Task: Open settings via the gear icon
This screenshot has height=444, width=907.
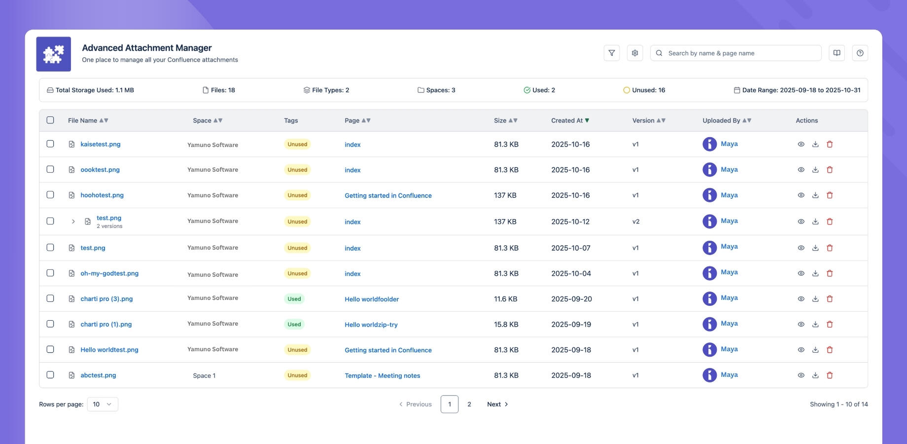Action: [635, 53]
